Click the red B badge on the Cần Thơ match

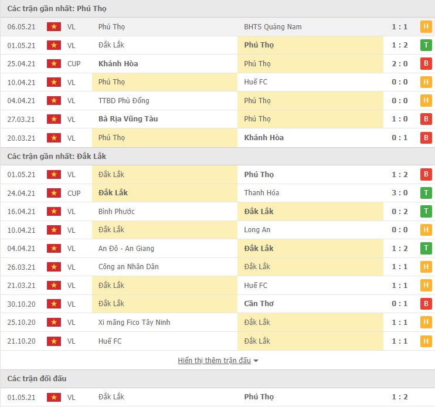tap(426, 304)
